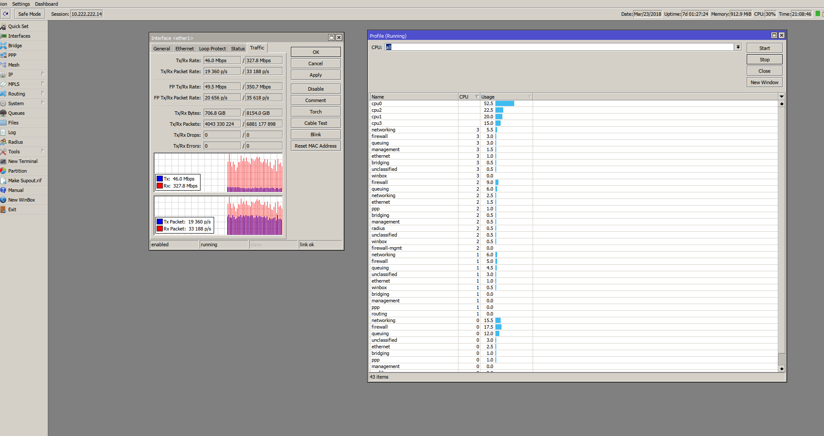This screenshot has width=824, height=436.
Task: Switch to the Loop Protect tab
Action: pyautogui.click(x=212, y=49)
